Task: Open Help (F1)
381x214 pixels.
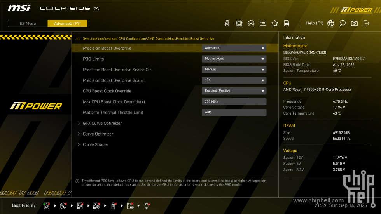Action: click(x=315, y=23)
